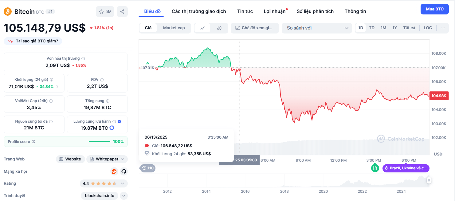The image size is (455, 201).
Task: Open Các thị trường giao dịch tab
Action: [x=199, y=11]
